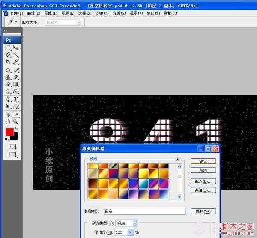Screen dimensions: 257x238
Task: Select the Horizontal Type tool
Action: pyautogui.click(x=16, y=99)
